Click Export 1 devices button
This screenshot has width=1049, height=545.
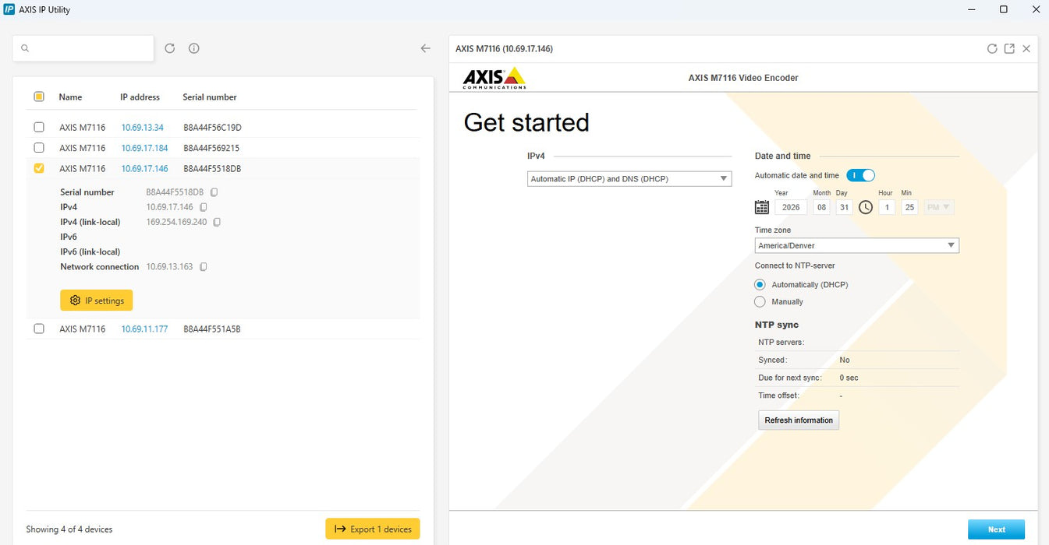(x=373, y=529)
